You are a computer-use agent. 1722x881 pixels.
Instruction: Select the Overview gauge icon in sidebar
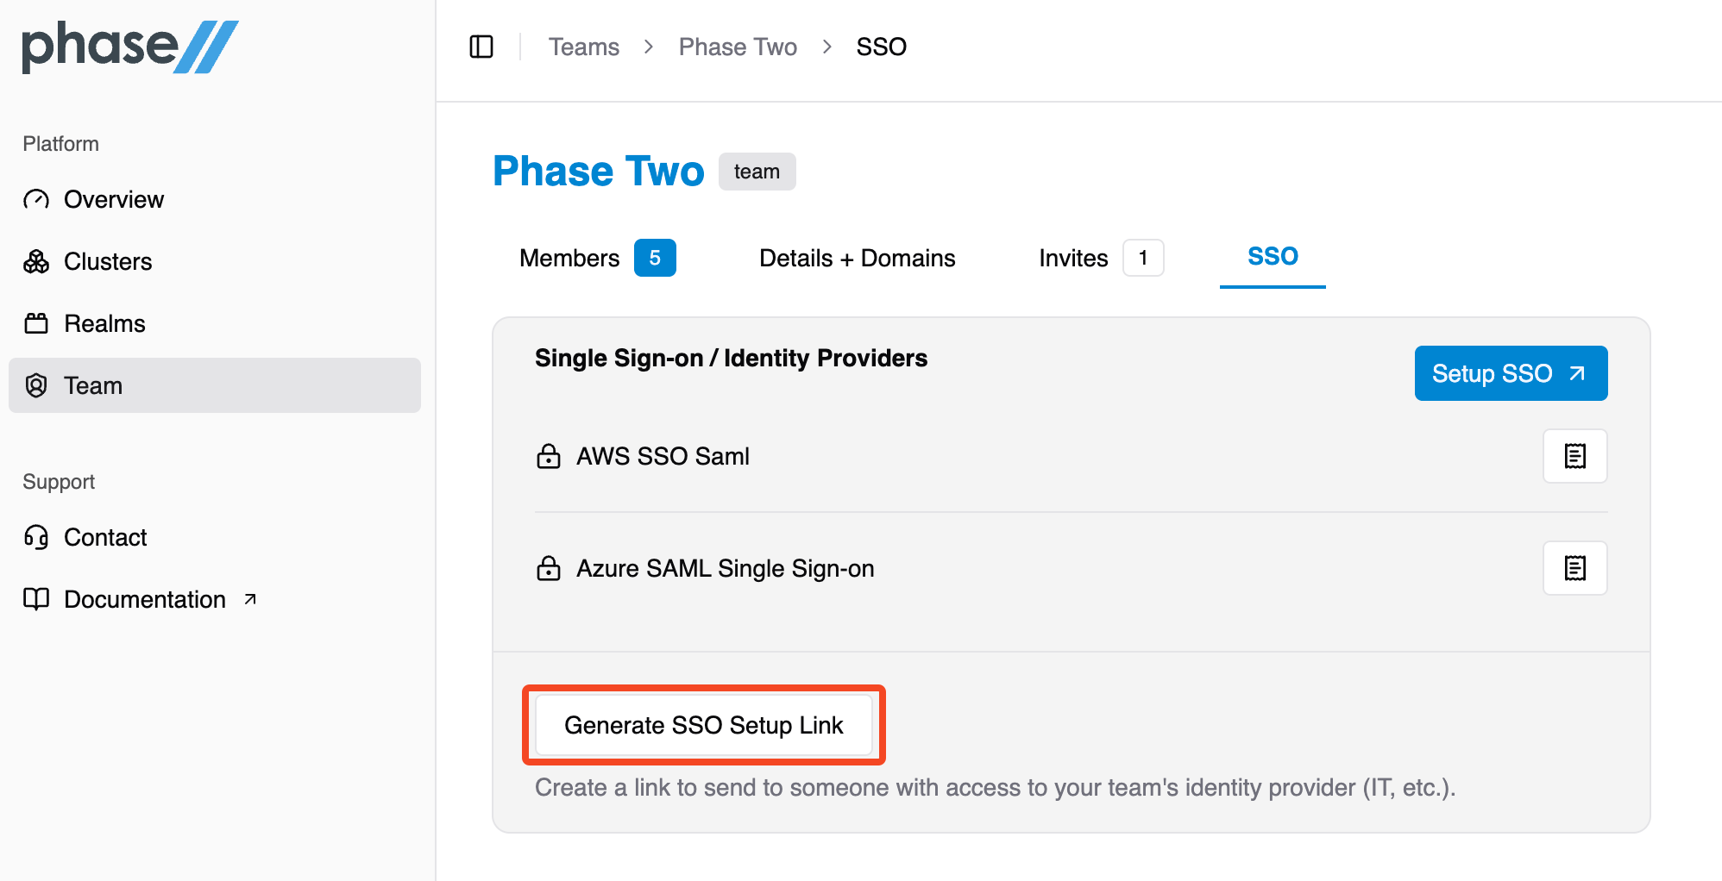click(36, 199)
